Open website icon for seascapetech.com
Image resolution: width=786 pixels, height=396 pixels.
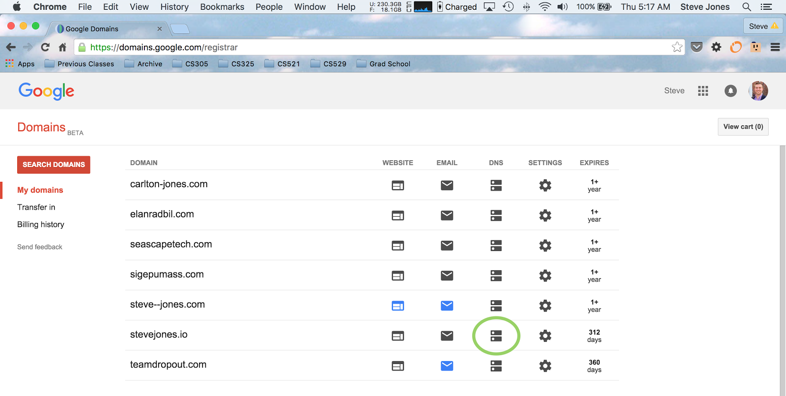[x=398, y=245]
